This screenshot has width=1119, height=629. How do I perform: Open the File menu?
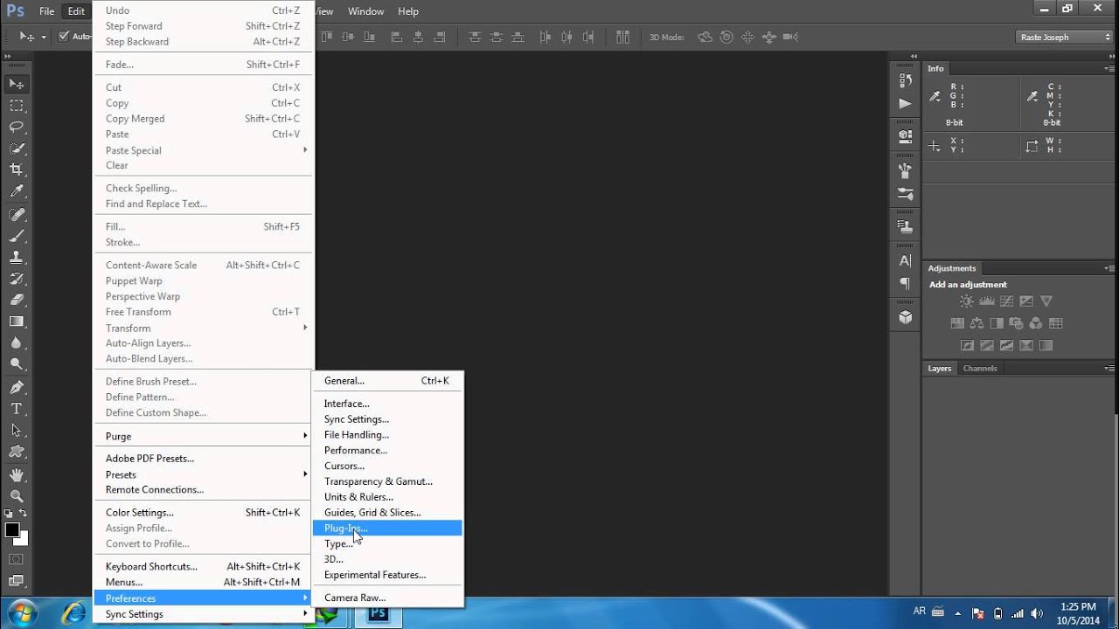tap(46, 11)
